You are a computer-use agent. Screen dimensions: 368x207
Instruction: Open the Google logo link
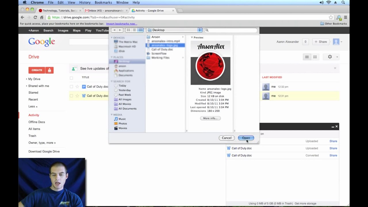point(42,42)
